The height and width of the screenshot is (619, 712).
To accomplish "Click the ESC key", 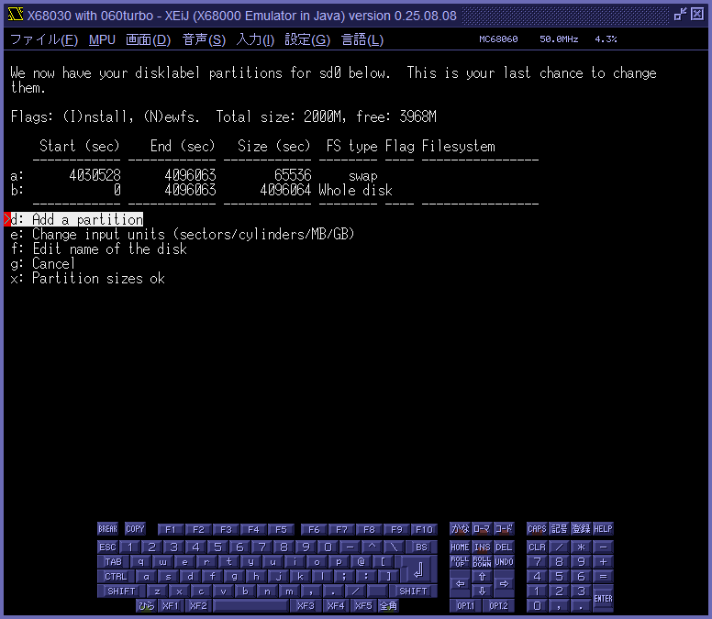I will (x=107, y=547).
